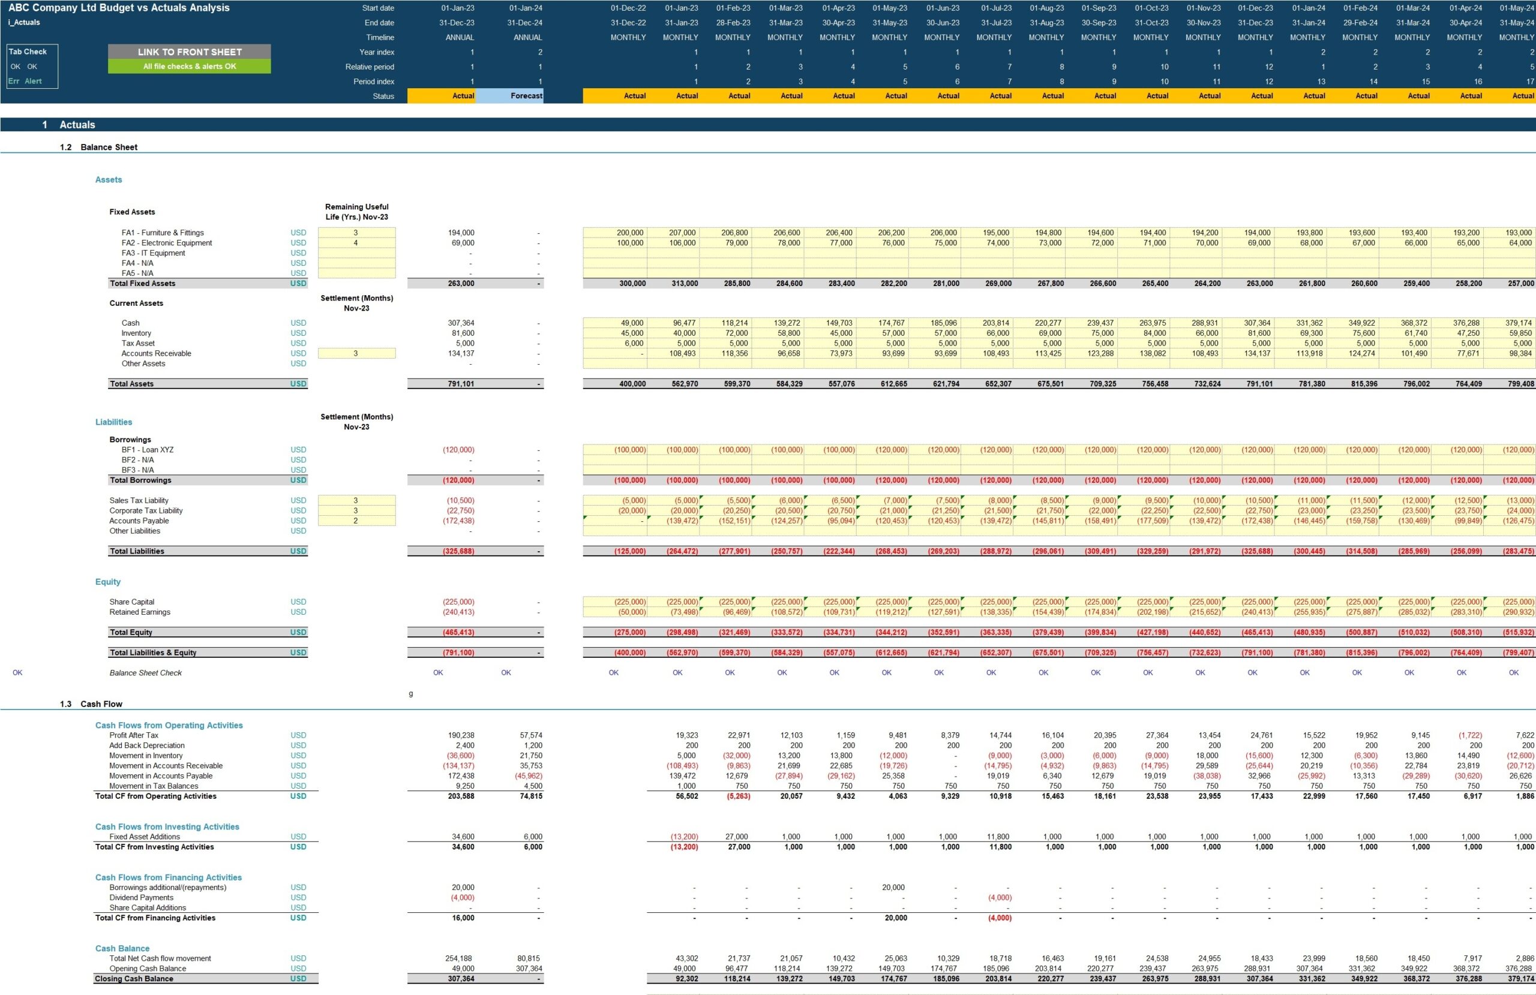The width and height of the screenshot is (1536, 995).
Task: Select Corporate Tax Liability settlement months input
Action: click(356, 510)
